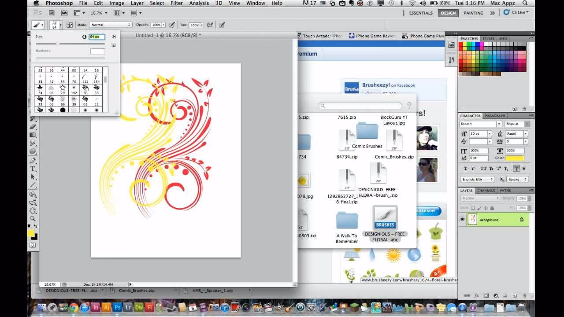
Task: Open the anti-aliasing dropdown set to Strong
Action: pos(518,179)
